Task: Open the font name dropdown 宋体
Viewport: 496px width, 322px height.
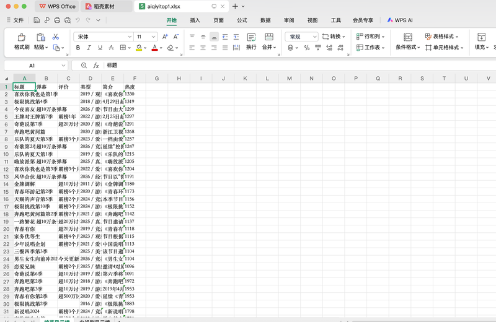Action: point(130,37)
